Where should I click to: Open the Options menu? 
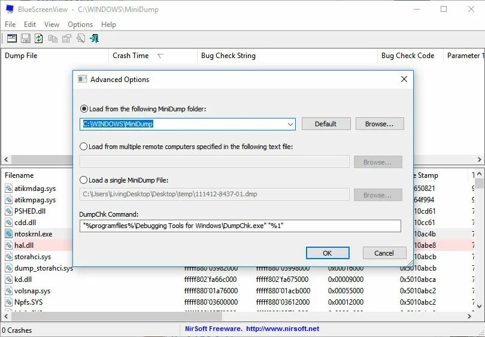(80, 25)
